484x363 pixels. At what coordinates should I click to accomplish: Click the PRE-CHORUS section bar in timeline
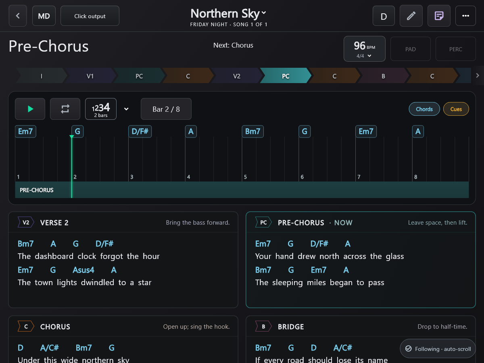point(242,190)
